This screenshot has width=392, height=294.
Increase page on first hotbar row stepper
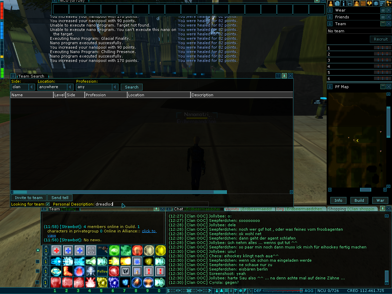46,246
